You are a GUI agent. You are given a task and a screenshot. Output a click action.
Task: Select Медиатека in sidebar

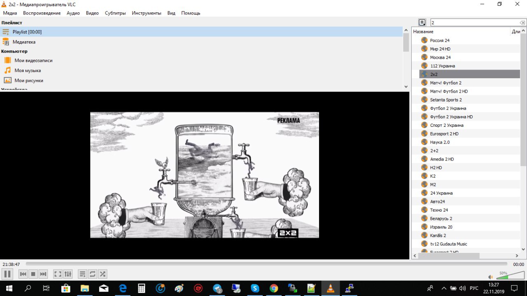coord(201,42)
